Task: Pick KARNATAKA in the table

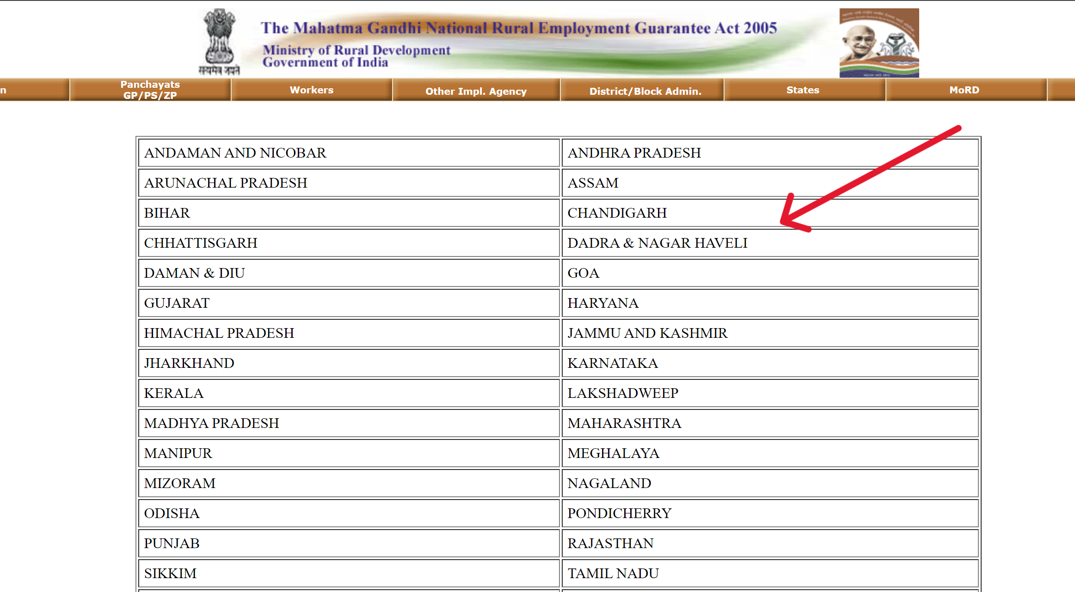Action: pos(613,363)
